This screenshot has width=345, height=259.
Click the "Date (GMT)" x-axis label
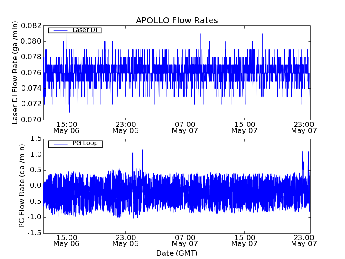pos(177,253)
